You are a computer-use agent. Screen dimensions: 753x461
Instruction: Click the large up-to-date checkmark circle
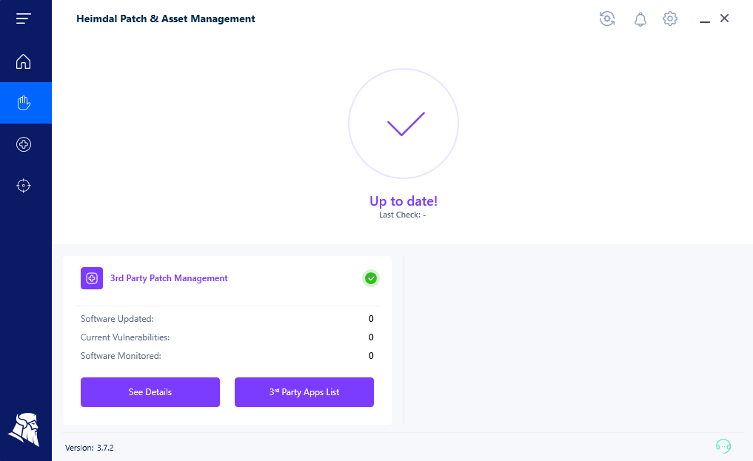tap(404, 124)
